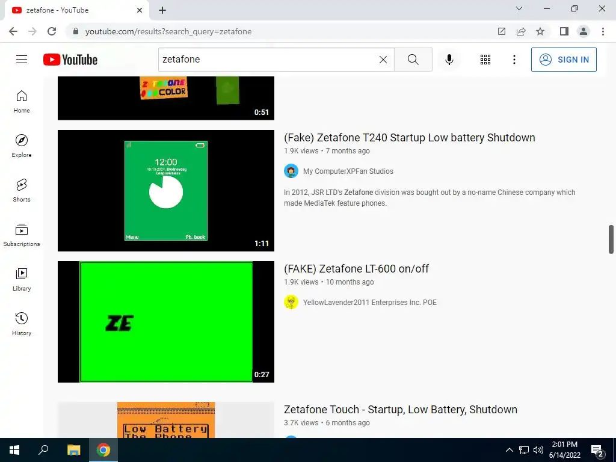This screenshot has height=462, width=616.
Task: Click the browser forward arrow
Action: (x=32, y=31)
